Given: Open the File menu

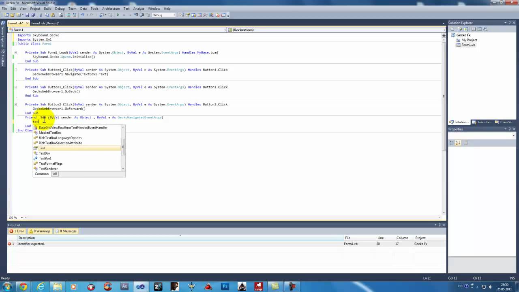Looking at the screenshot, I should [x=4, y=9].
